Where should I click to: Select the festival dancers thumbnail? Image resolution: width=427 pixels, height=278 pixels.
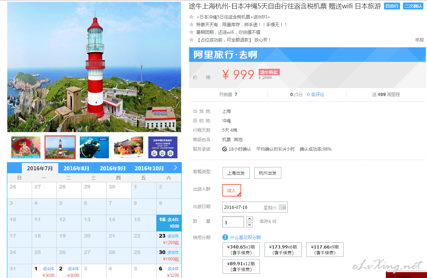pyautogui.click(x=129, y=147)
